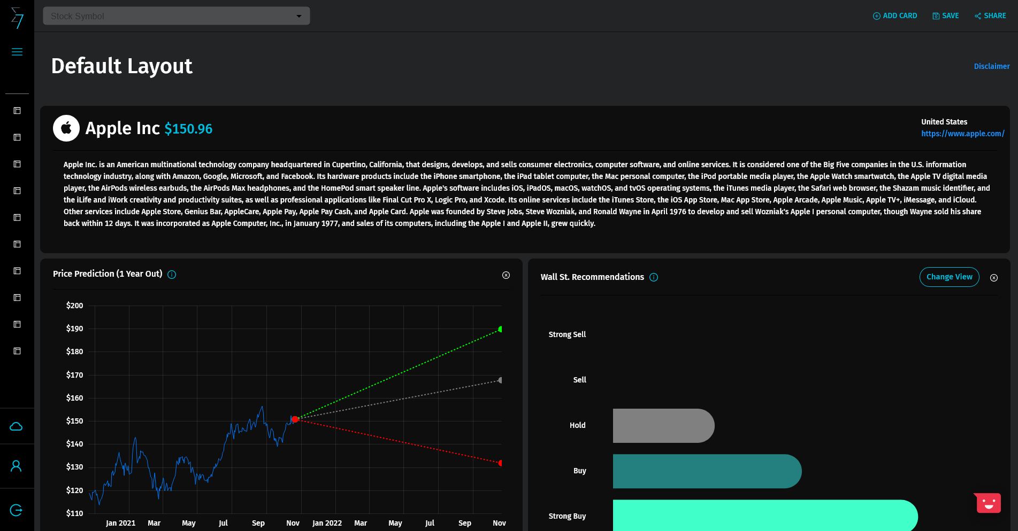Click the eighth layout icon in the sidebar
This screenshot has height=531, width=1018.
click(17, 298)
